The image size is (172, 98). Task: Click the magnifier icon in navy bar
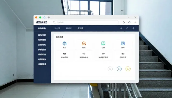[x=121, y=28]
